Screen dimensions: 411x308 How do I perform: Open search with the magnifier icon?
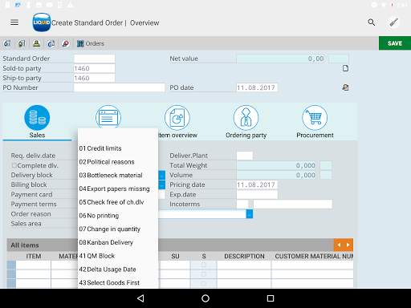point(371,22)
